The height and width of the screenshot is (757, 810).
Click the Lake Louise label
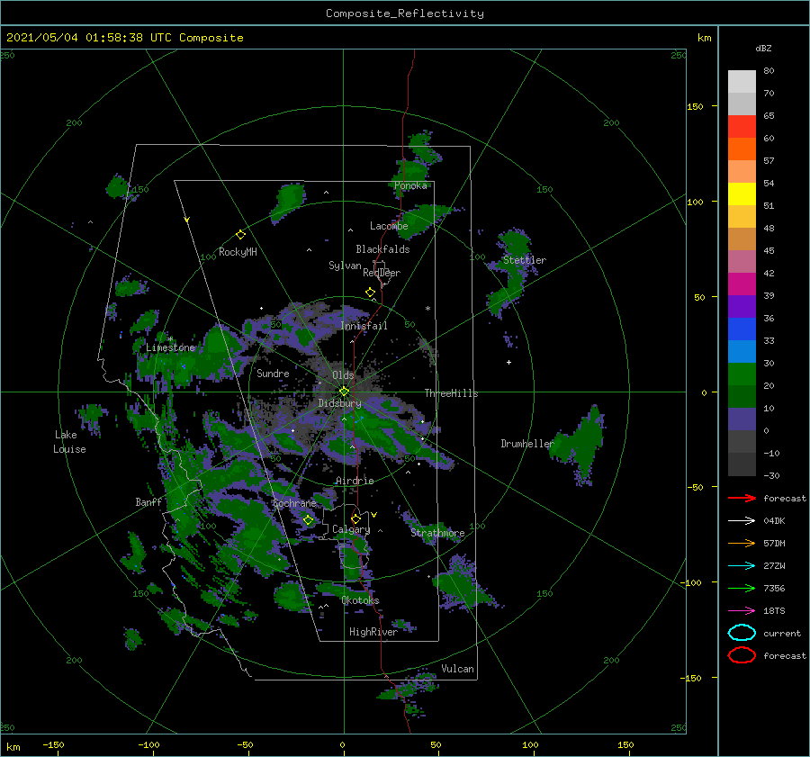coord(69,442)
